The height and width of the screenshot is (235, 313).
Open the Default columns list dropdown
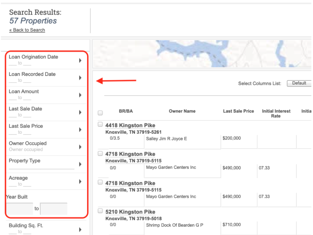click(x=299, y=83)
